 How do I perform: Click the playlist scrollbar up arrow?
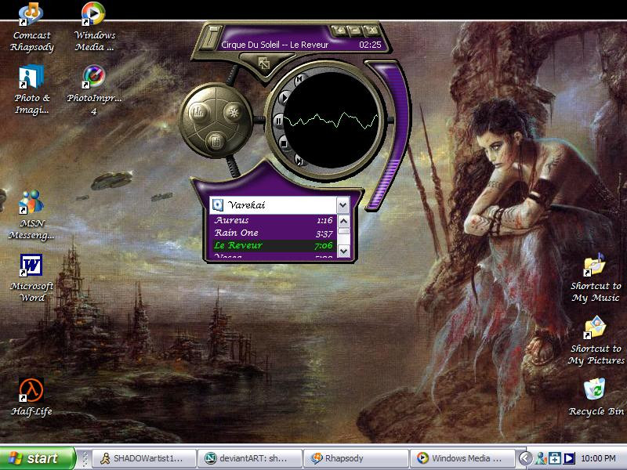coord(343,221)
